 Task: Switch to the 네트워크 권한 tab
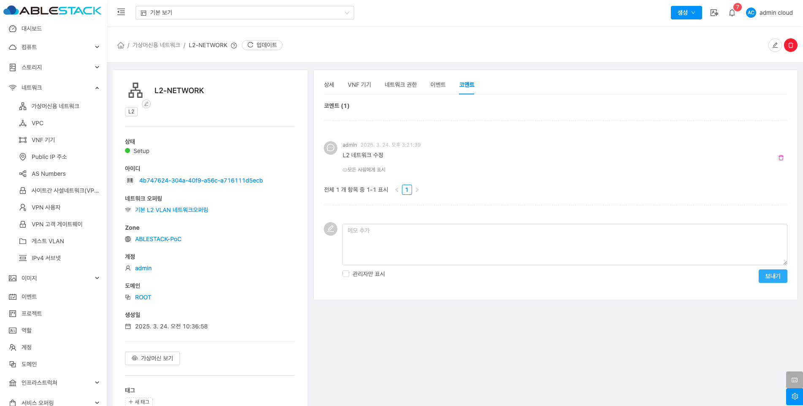tap(400, 85)
